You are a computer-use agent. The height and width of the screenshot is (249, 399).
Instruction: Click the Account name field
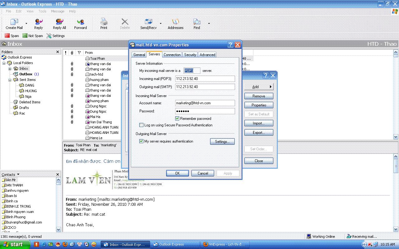205,103
